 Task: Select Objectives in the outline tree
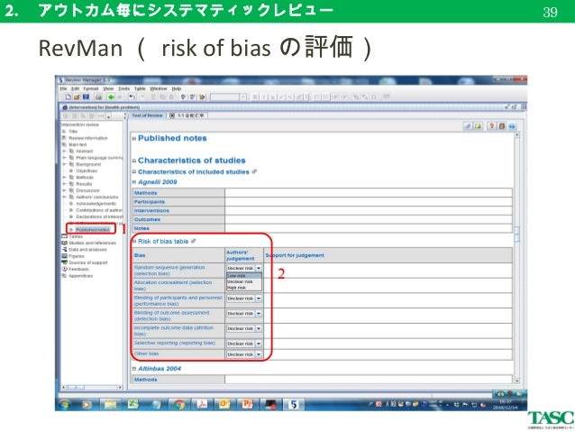(87, 170)
